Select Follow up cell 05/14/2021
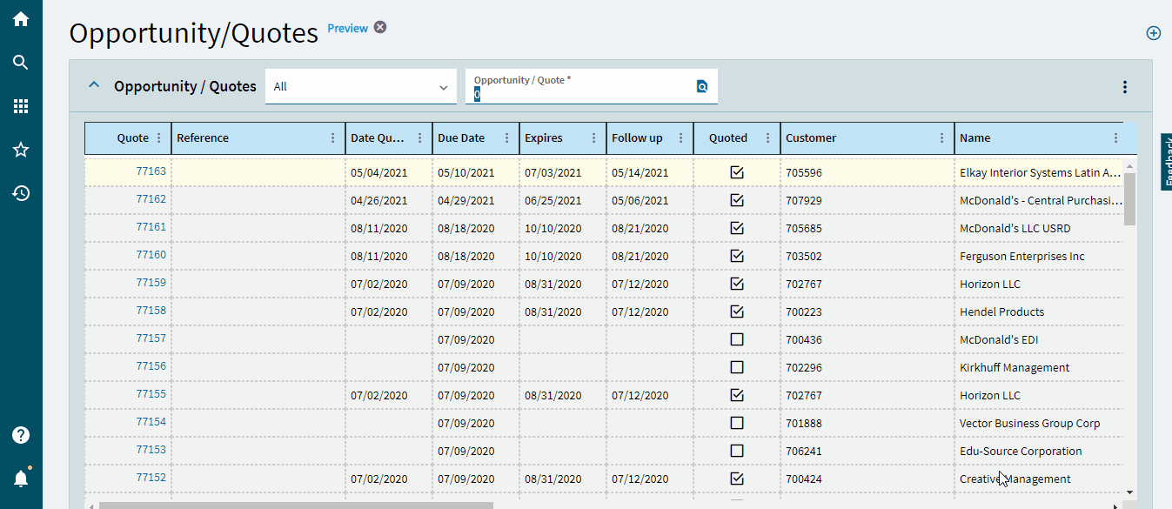This screenshot has width=1172, height=509. (650, 172)
